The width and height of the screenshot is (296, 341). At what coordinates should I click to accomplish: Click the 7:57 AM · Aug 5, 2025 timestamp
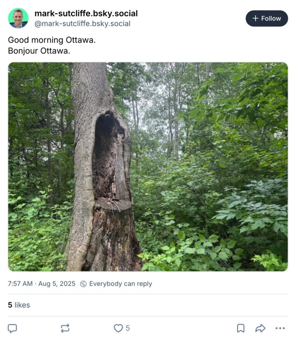[x=42, y=284]
